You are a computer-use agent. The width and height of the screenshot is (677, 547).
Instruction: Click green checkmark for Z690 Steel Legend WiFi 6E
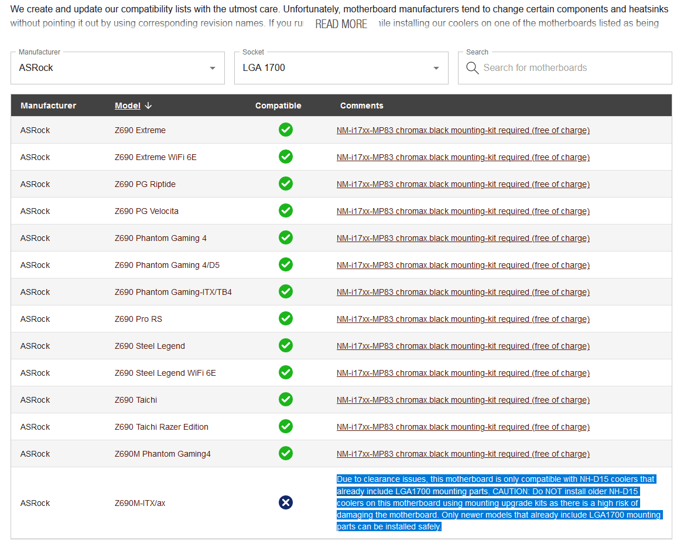pyautogui.click(x=285, y=372)
